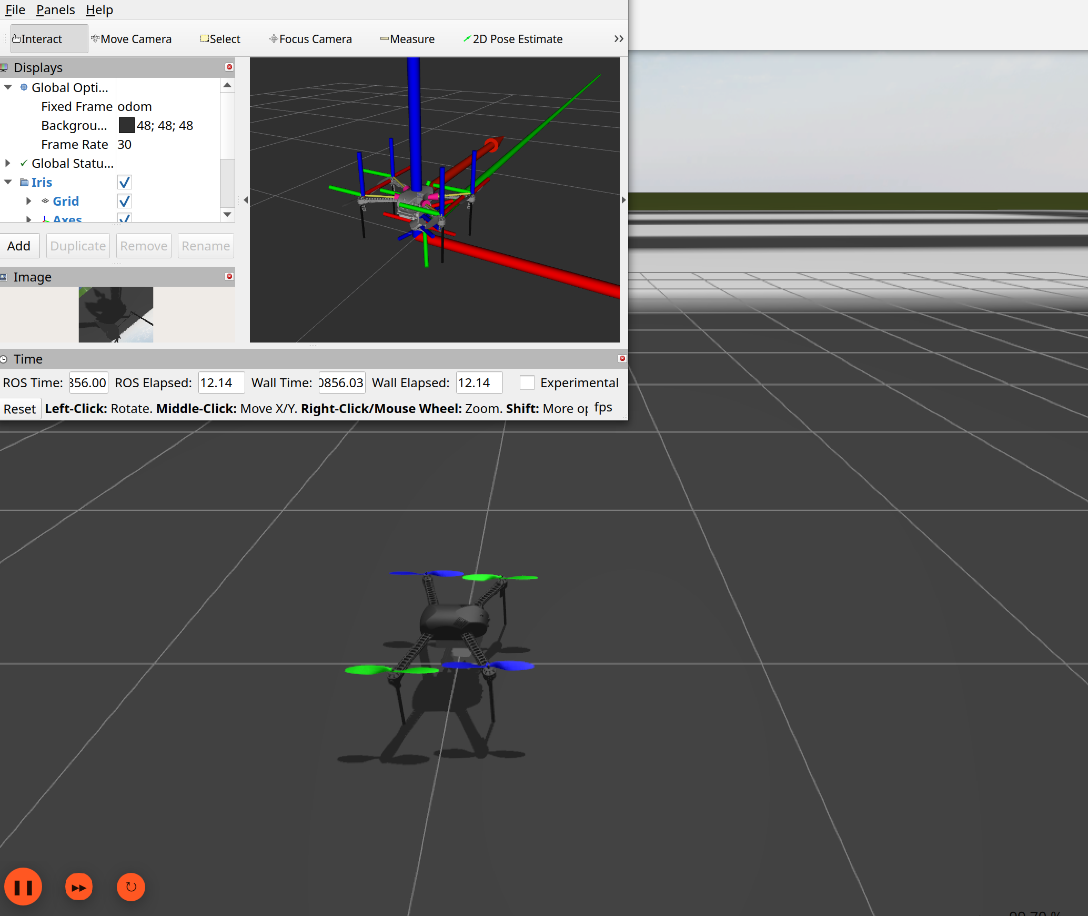Click the Wall Elapsed field

click(x=479, y=382)
